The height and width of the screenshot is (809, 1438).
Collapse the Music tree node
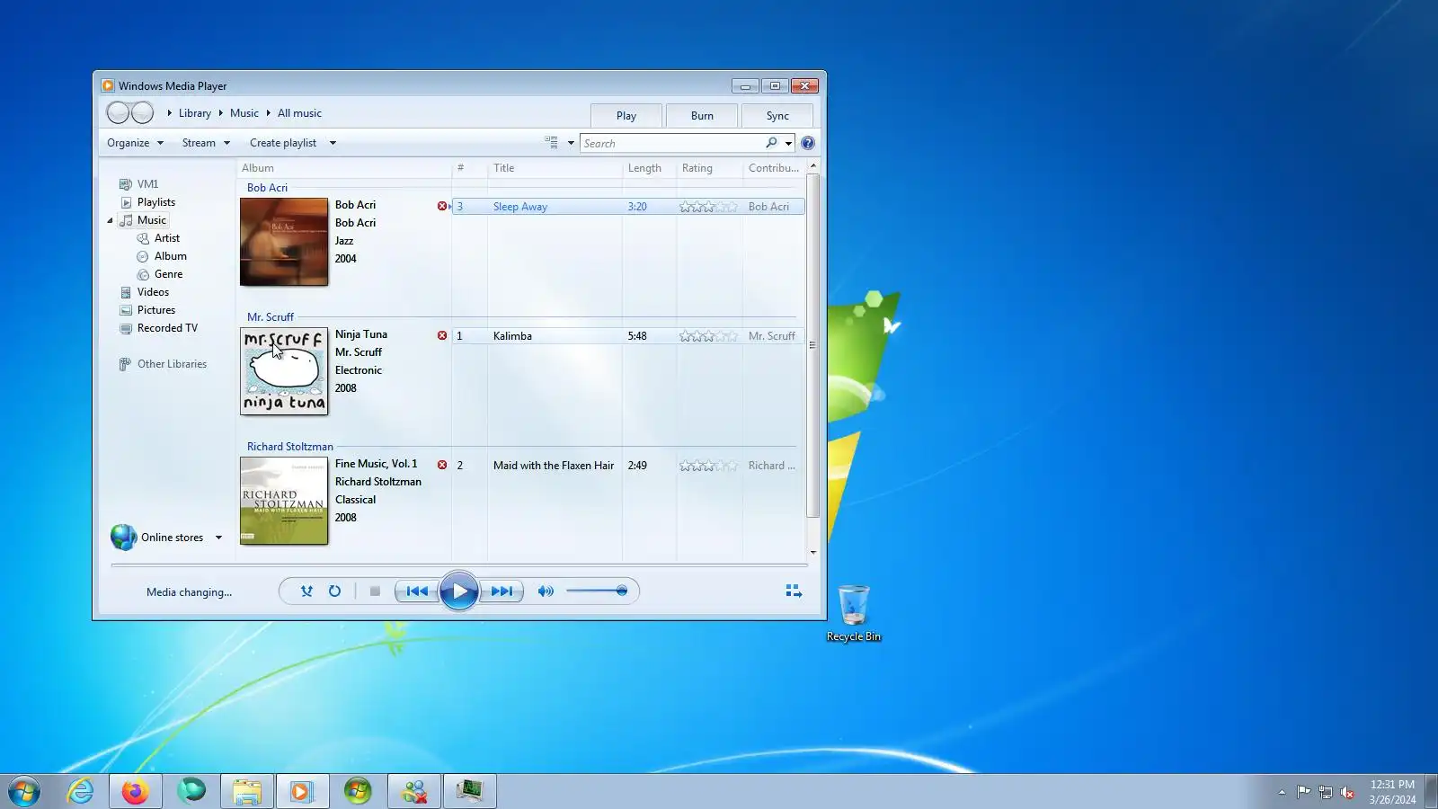(x=110, y=220)
